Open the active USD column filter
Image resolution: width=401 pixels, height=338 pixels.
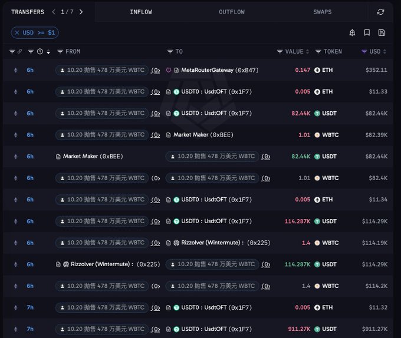tap(364, 52)
